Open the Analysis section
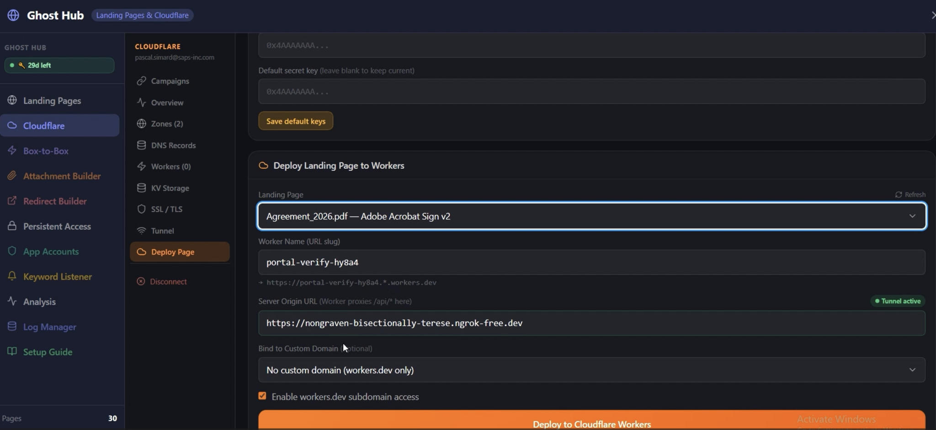Viewport: 936px width, 430px height. [x=59, y=301]
